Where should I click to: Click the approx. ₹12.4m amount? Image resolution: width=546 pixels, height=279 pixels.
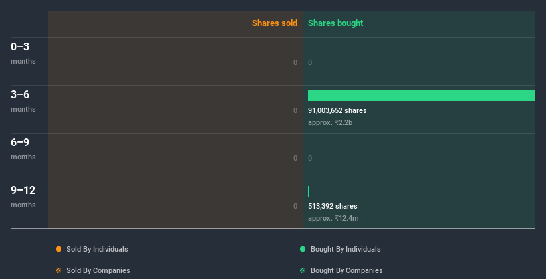pyautogui.click(x=333, y=218)
